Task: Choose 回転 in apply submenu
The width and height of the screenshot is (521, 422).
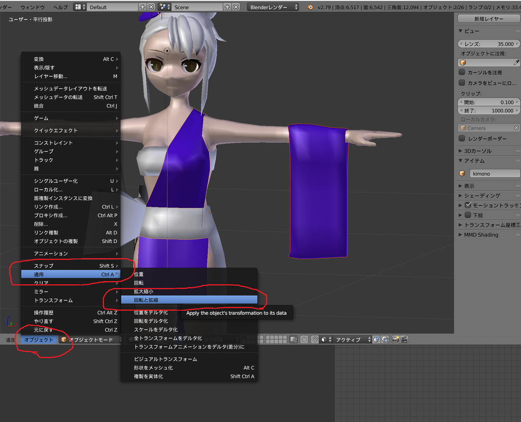Action: (x=189, y=283)
